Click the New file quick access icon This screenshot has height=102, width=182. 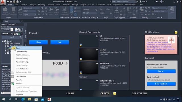click(8, 1)
